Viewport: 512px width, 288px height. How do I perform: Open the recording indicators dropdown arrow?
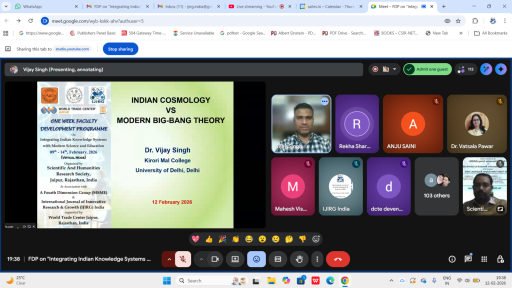coord(394,69)
